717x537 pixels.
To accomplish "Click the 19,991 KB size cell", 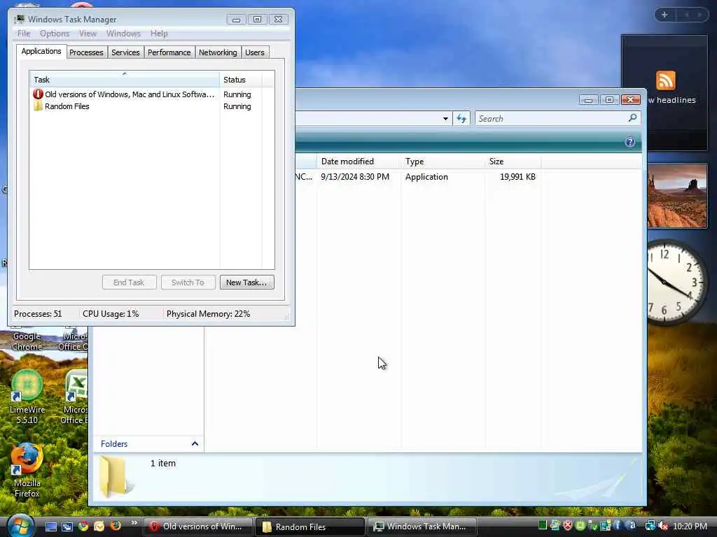I will pyautogui.click(x=517, y=177).
